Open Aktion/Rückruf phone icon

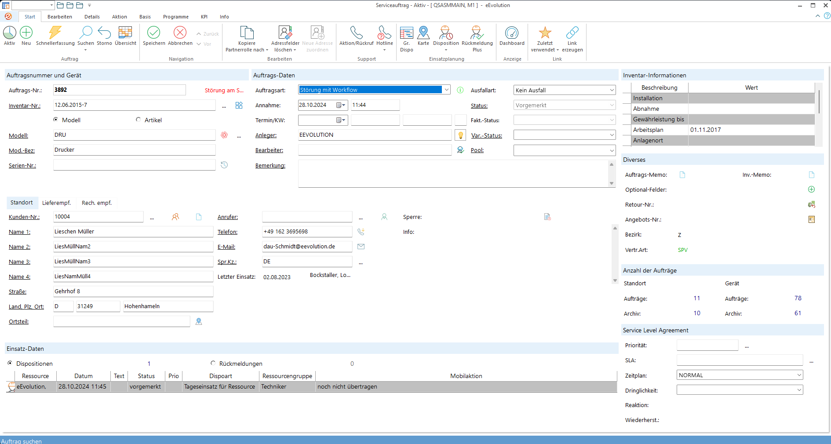click(x=356, y=33)
